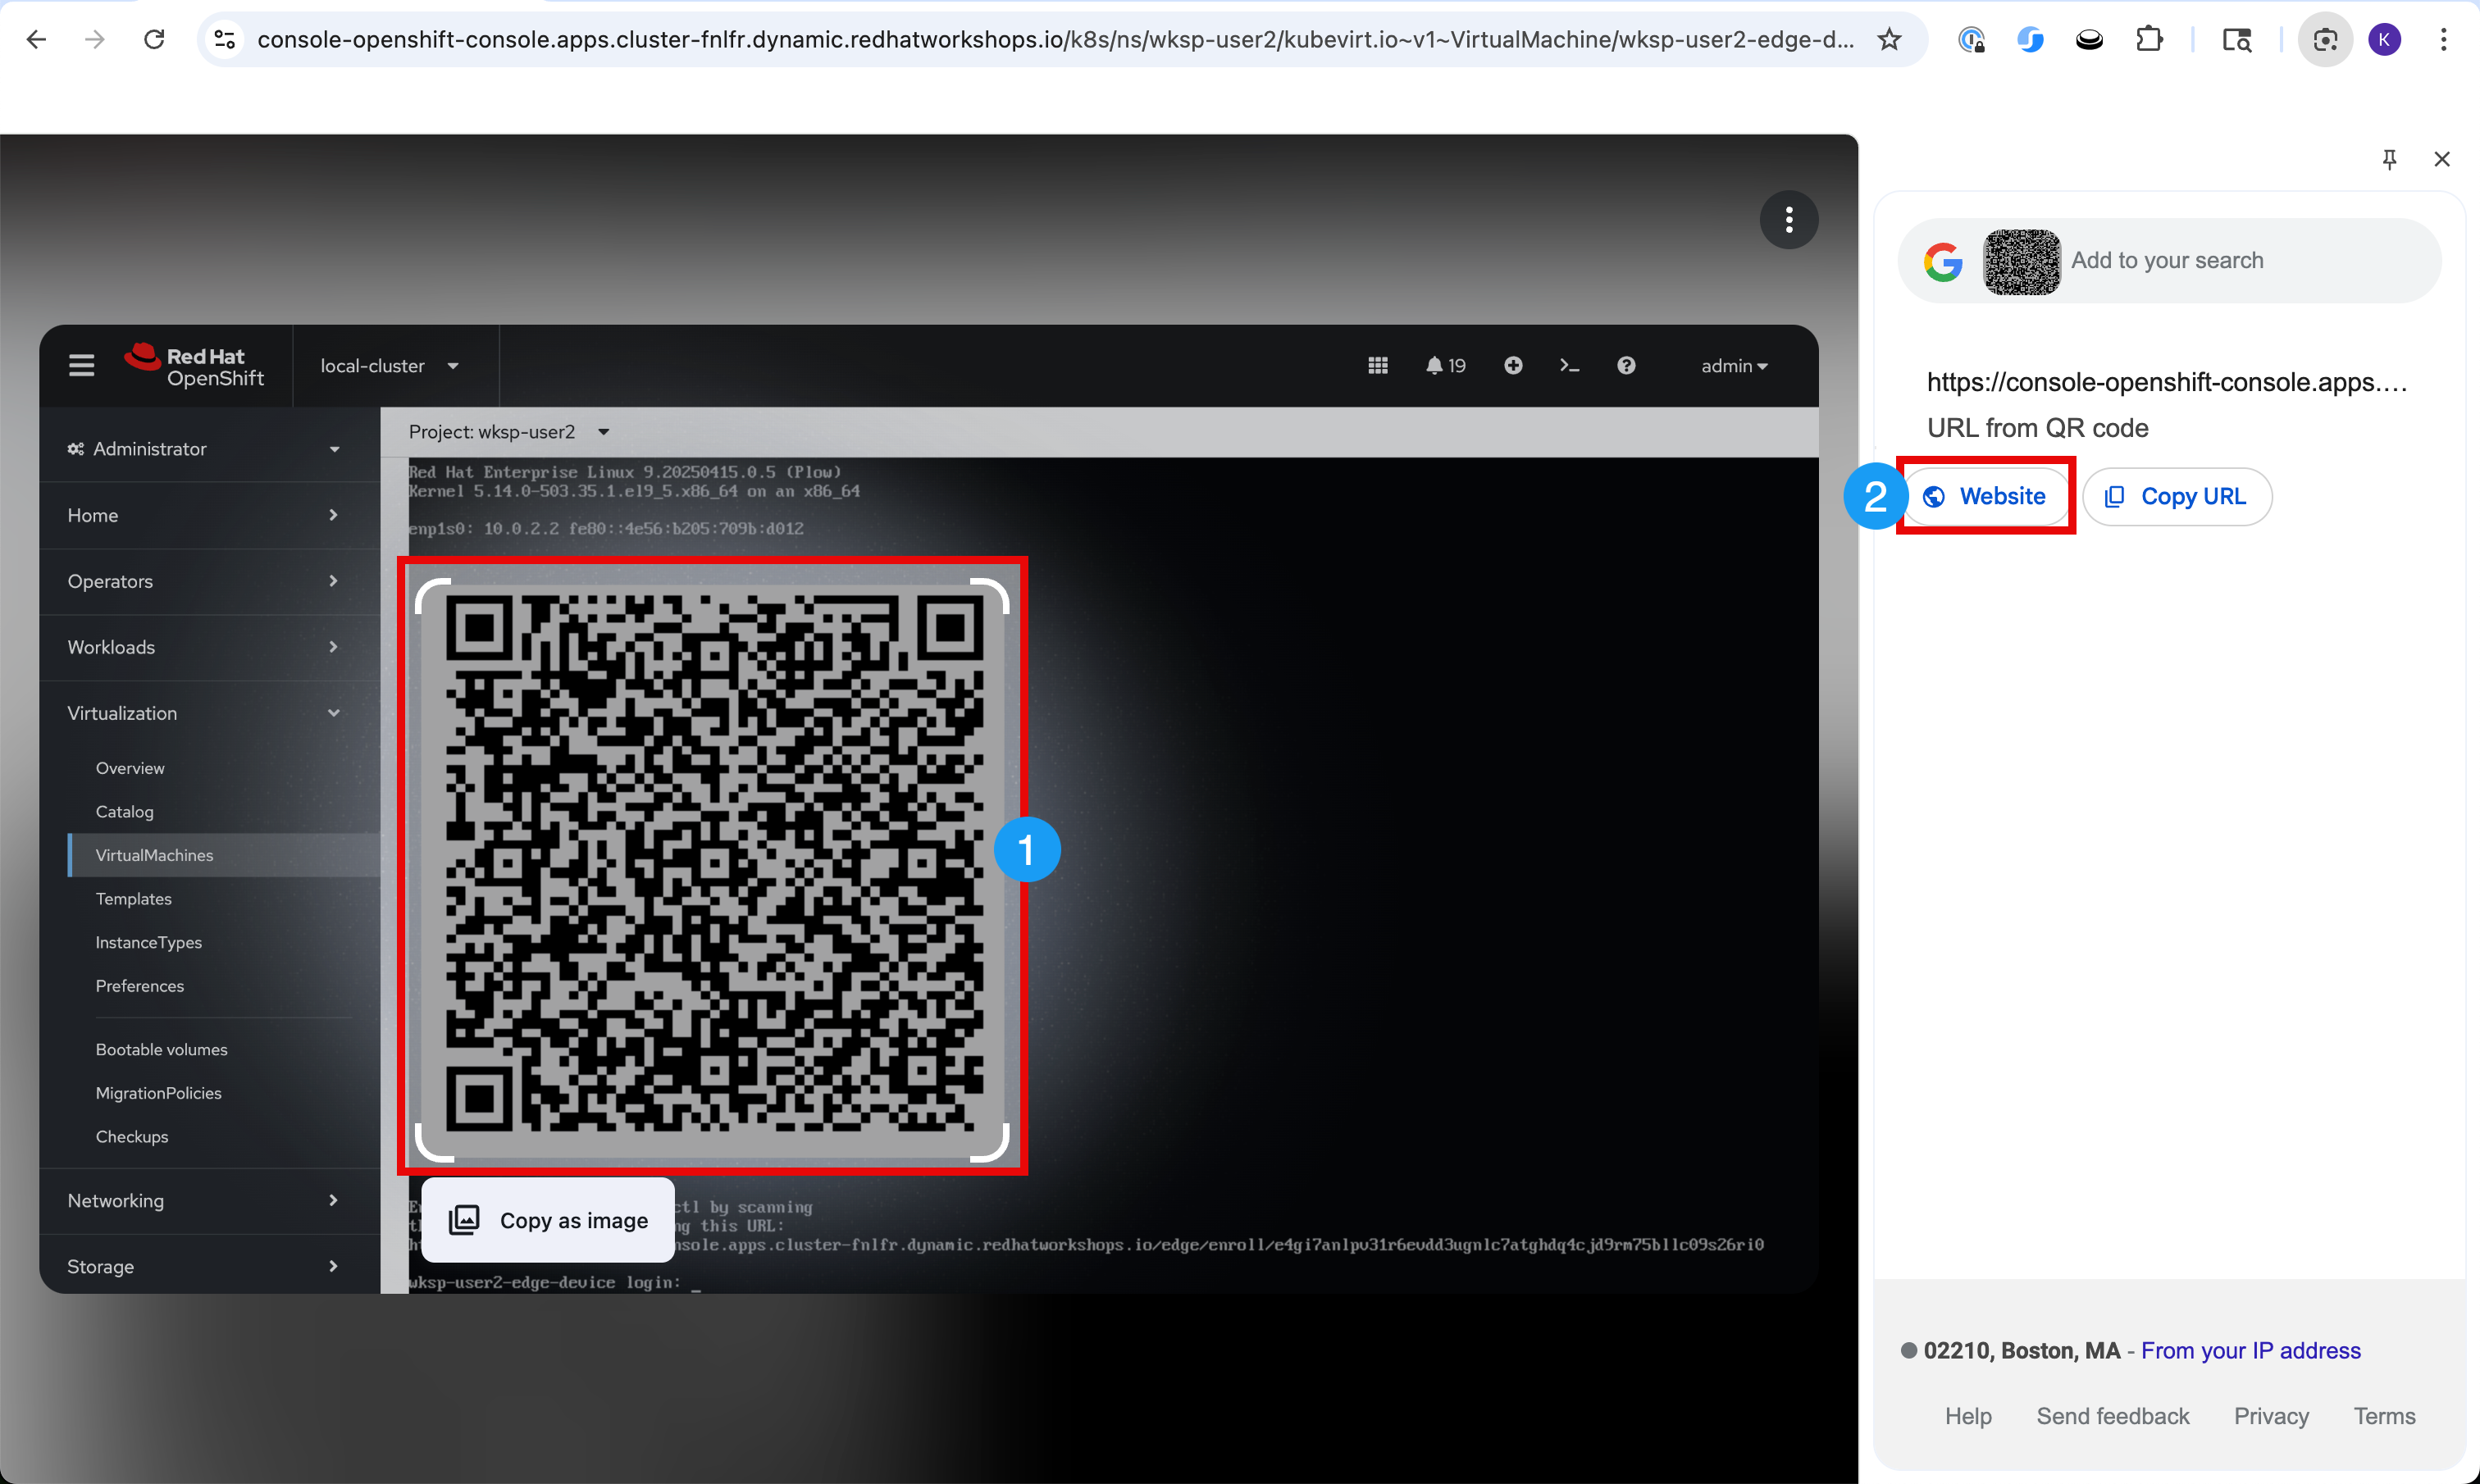Bookmark this page with the star icon
Image resolution: width=2480 pixels, height=1484 pixels.
(x=1889, y=39)
